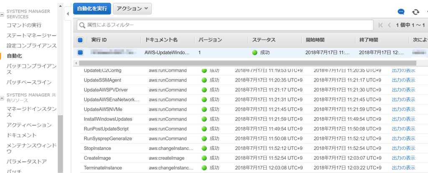Sort by ドキュメント名 column header
Image resolution: width=428 pixels, height=173 pixels.
[161, 40]
